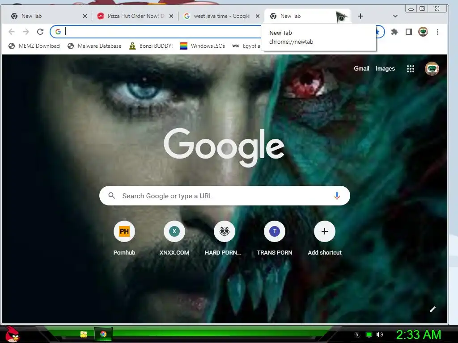Open the raccoon-icon shortcut tile
The width and height of the screenshot is (458, 343).
[x=225, y=231]
